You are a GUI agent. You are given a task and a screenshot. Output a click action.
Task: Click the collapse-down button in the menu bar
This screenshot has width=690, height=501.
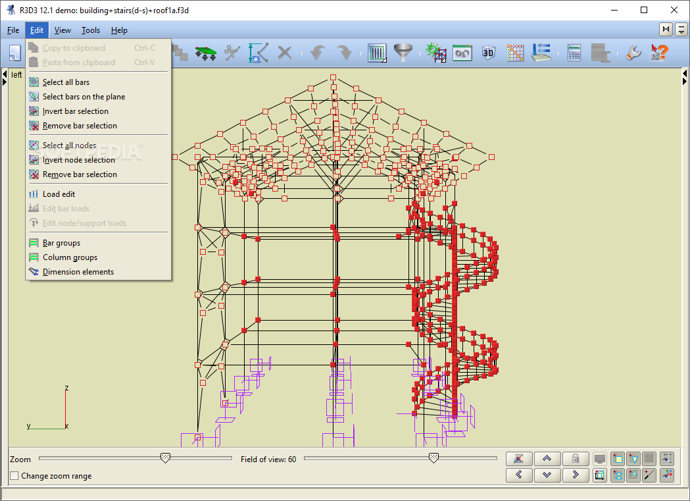click(x=681, y=30)
